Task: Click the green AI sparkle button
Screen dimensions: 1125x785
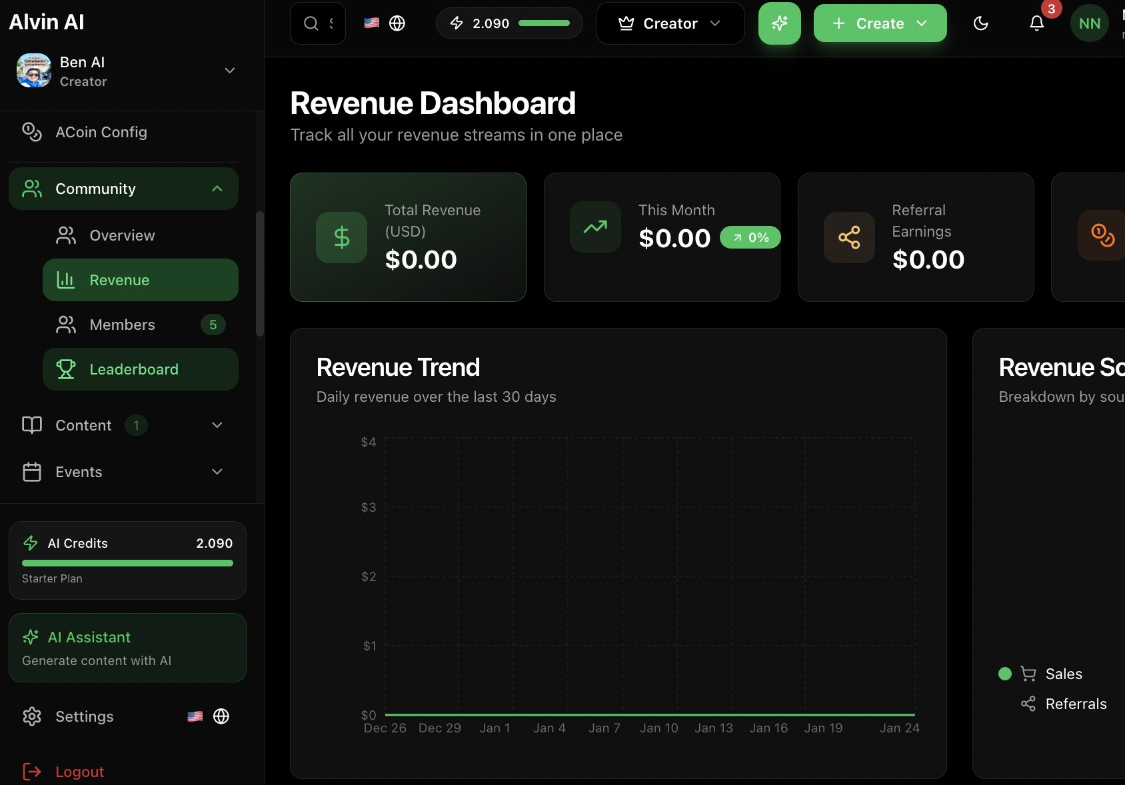Action: point(780,23)
